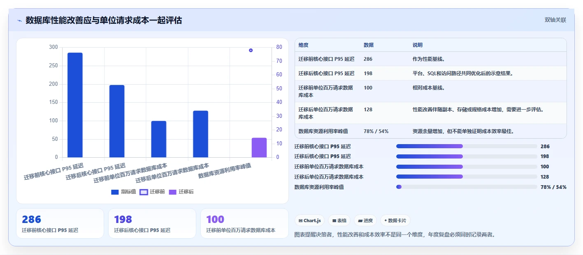Click the table value 78% / 54%
Viewport: 583px width, 255px height.
click(376, 131)
